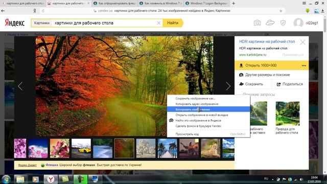327x184 pixels.
Task: Switch to 'Windows 7 Logon Background' tab
Action: pos(206,4)
